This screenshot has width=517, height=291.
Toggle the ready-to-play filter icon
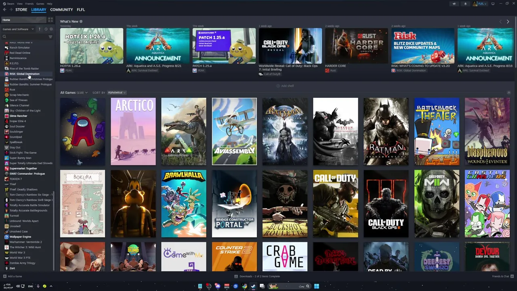[51, 29]
